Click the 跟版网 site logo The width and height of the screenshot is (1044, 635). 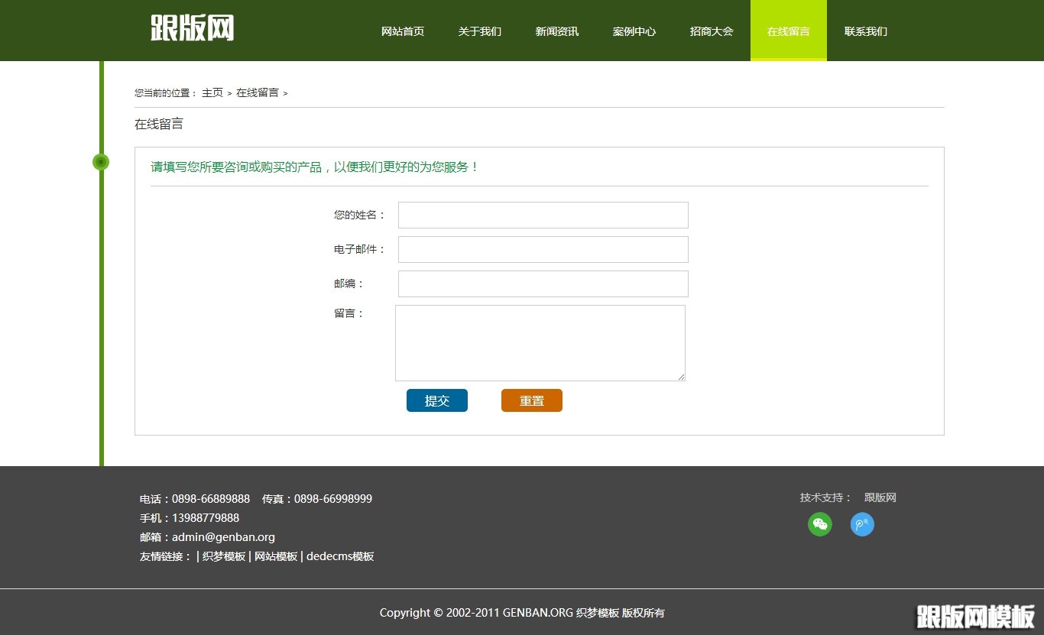click(192, 28)
